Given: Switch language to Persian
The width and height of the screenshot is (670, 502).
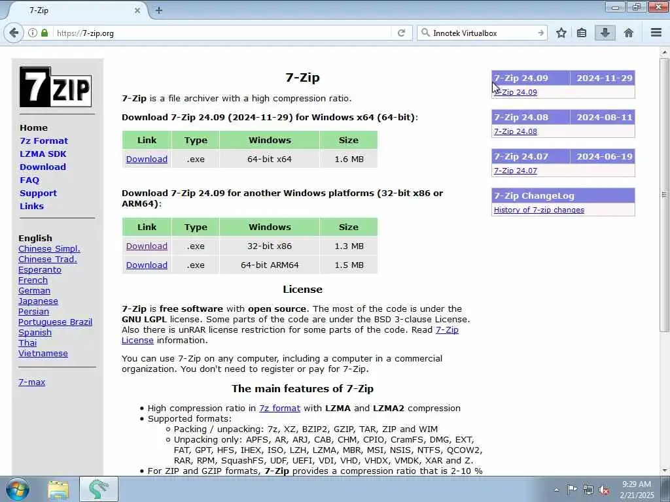Looking at the screenshot, I should [33, 312].
